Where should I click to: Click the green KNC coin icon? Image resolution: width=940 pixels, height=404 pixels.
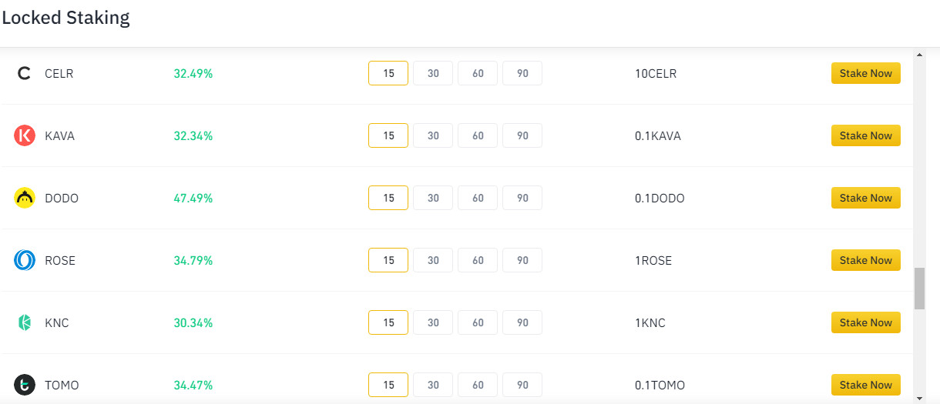[25, 322]
